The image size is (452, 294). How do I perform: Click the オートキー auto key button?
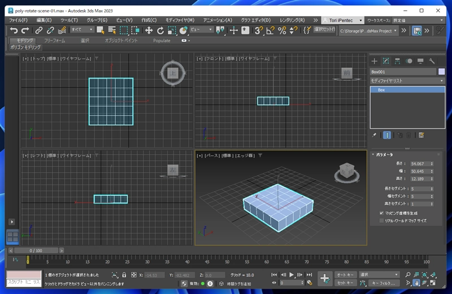[x=346, y=275]
